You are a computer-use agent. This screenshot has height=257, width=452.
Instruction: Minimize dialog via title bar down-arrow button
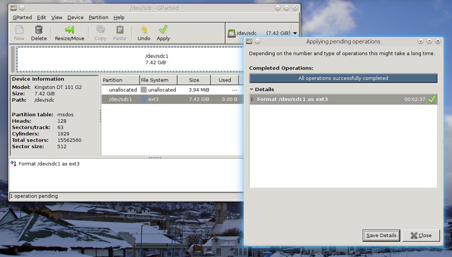[420, 41]
